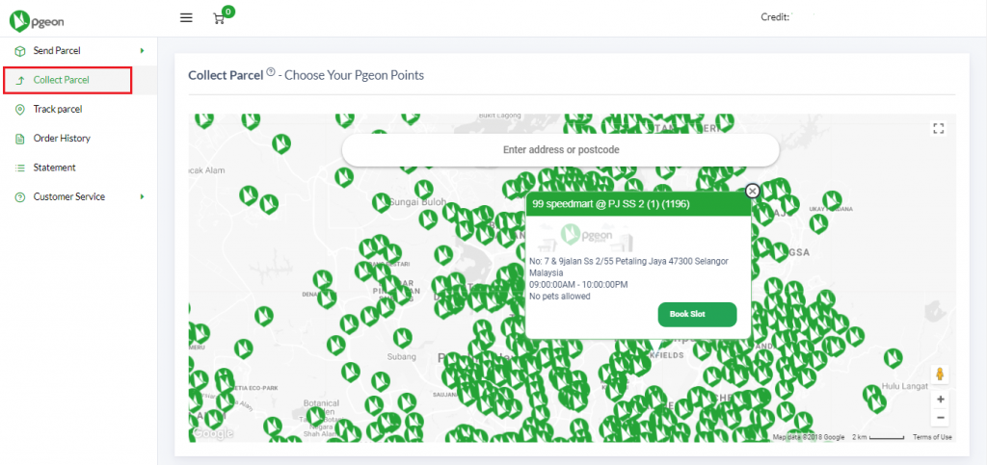The width and height of the screenshot is (987, 465).
Task: Click the help icon beside Collect Parcel heading
Action: [271, 72]
